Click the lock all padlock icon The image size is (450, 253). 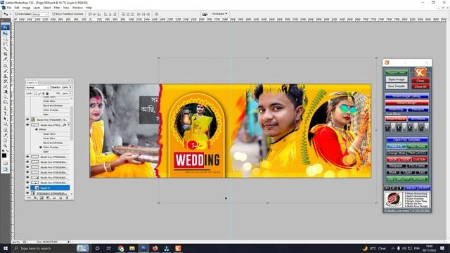[47, 93]
